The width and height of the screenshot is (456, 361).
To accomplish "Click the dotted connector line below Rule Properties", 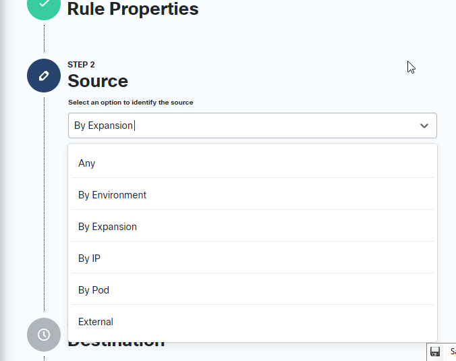I will tap(44, 39).
